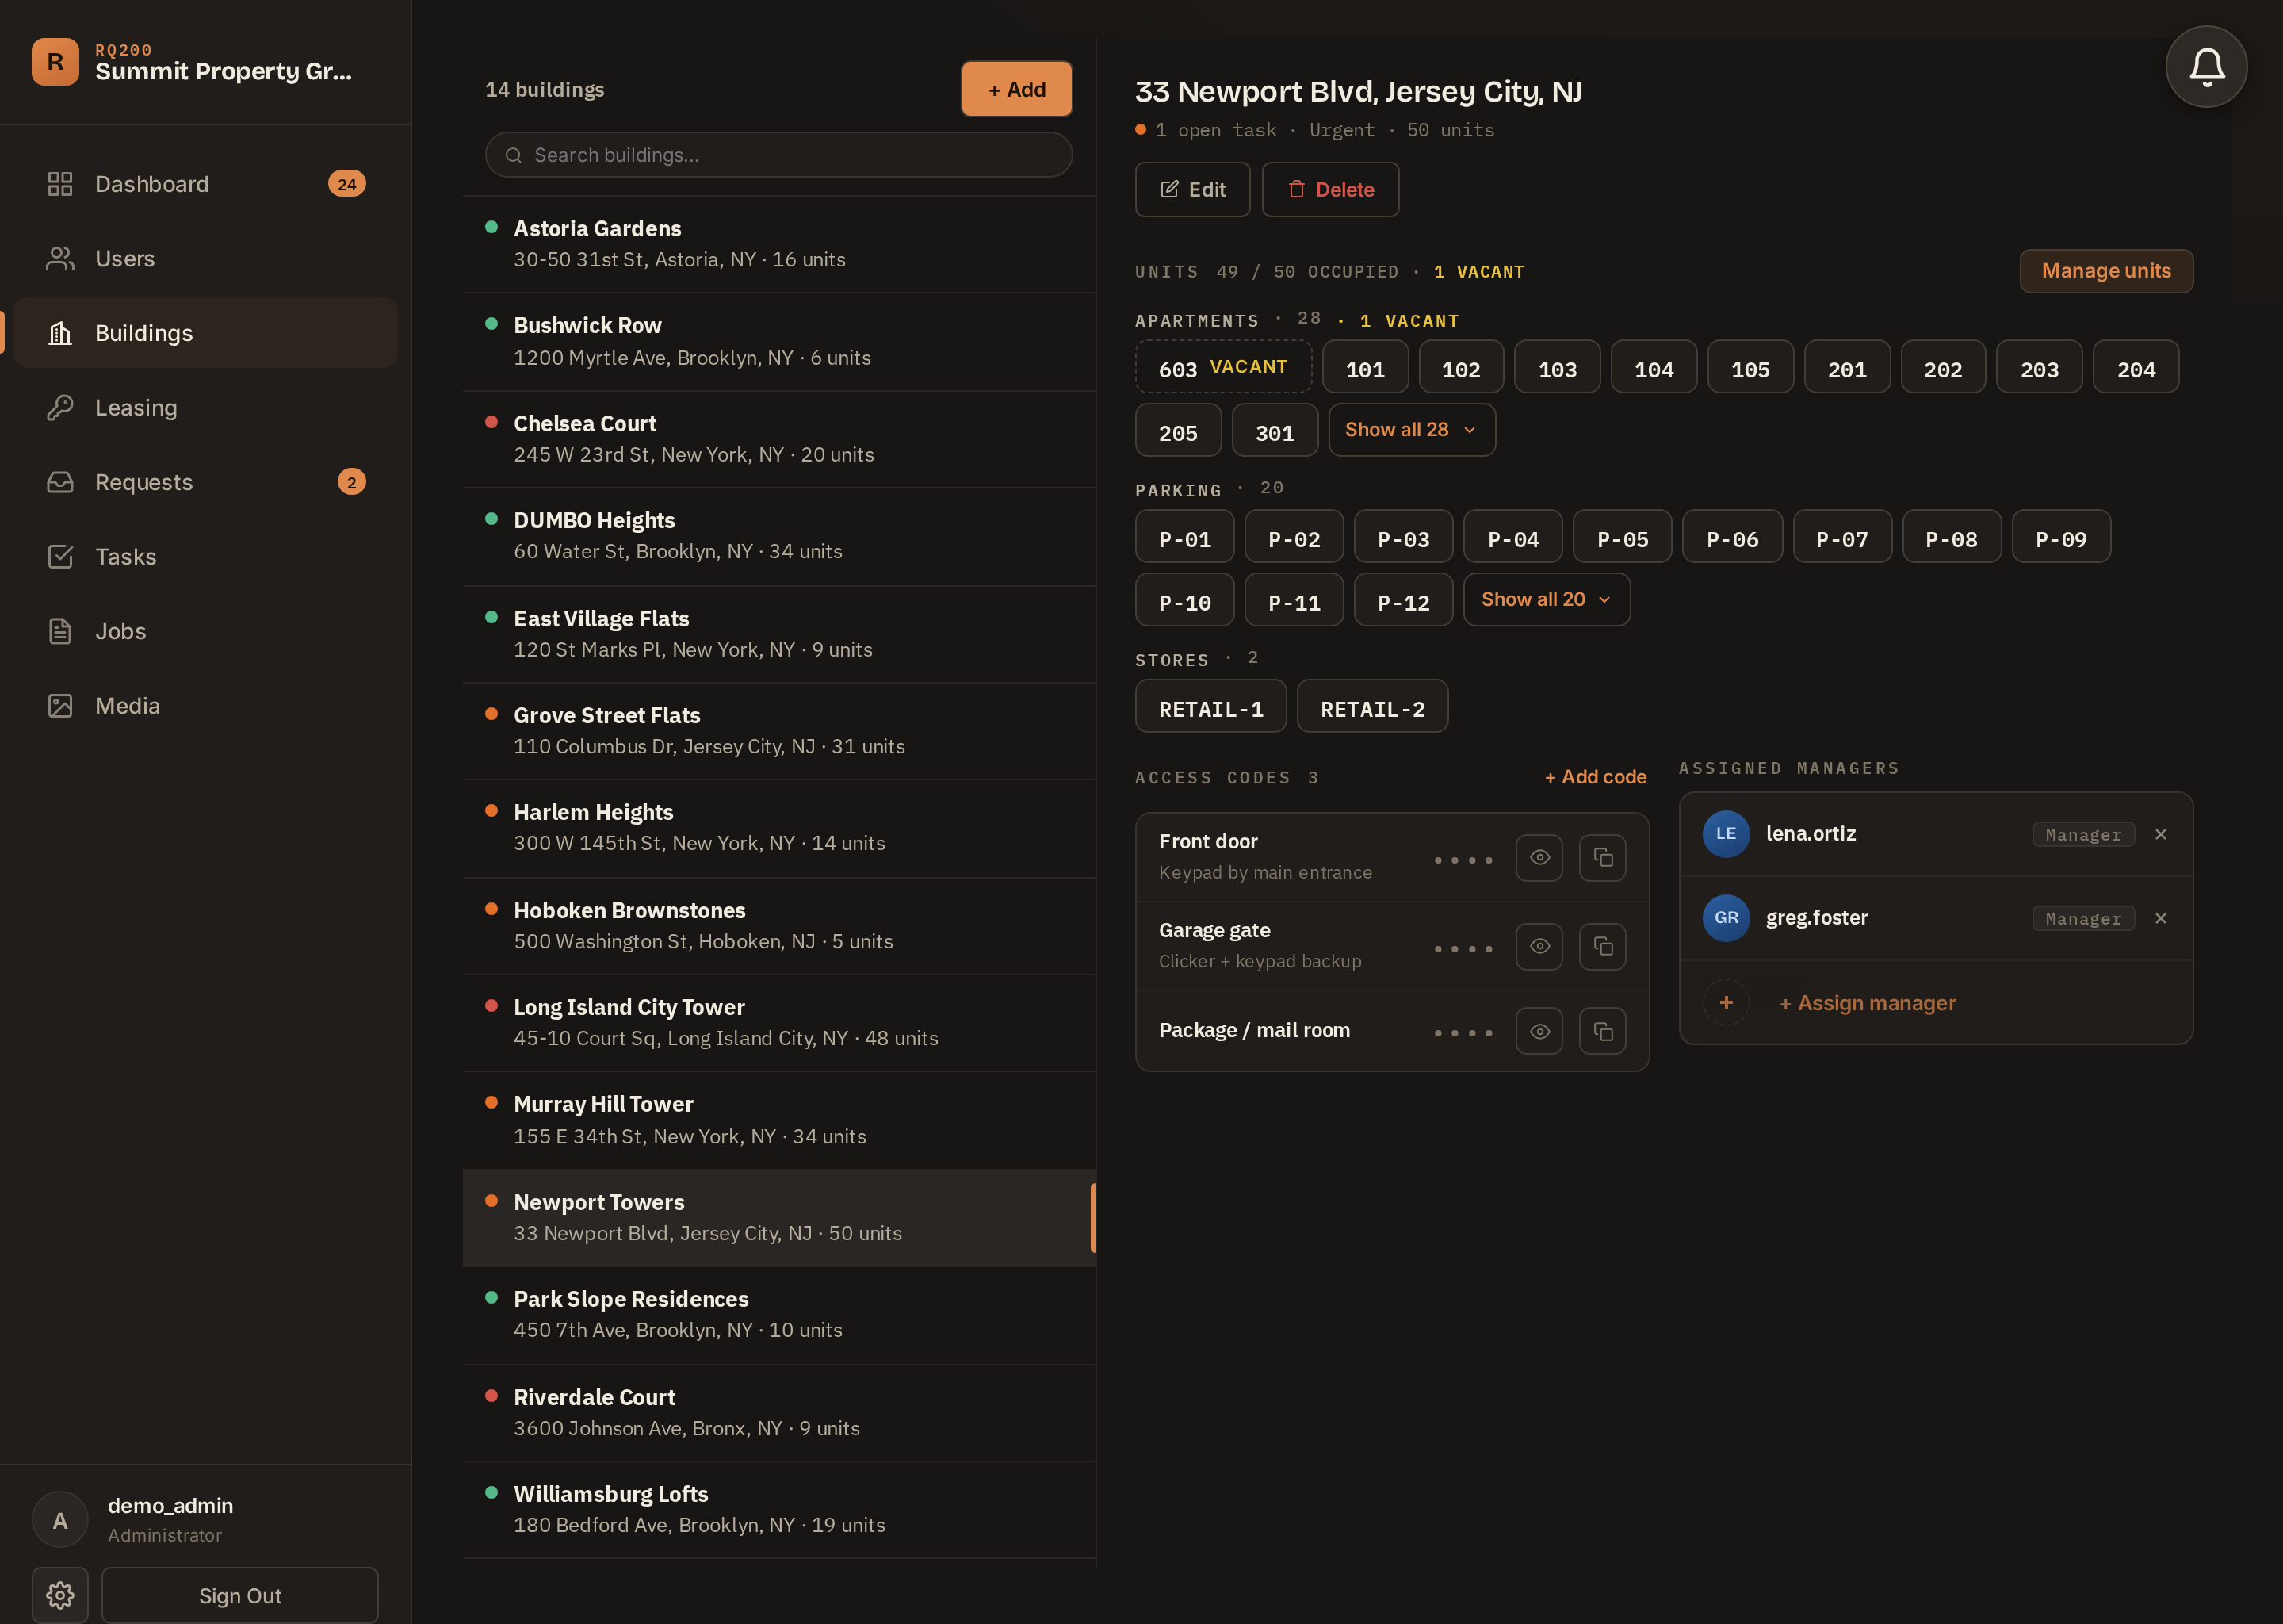2283x1624 pixels.
Task: Click the LE avatar for lena.ortiz
Action: tap(1727, 834)
